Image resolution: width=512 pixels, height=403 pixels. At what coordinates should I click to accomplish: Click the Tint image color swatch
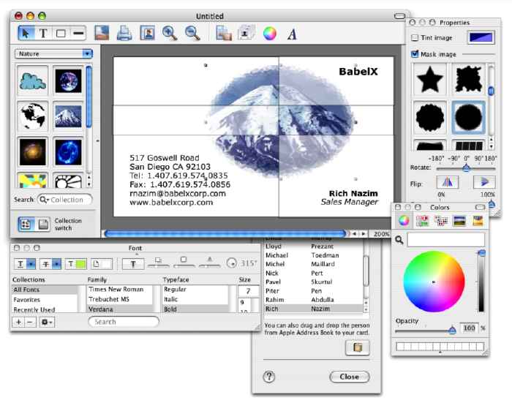click(x=481, y=37)
